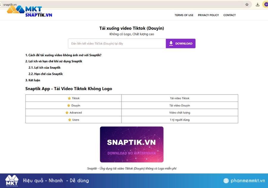Open section '3. Kết luận'
This screenshot has width=268, height=188.
(33, 80)
